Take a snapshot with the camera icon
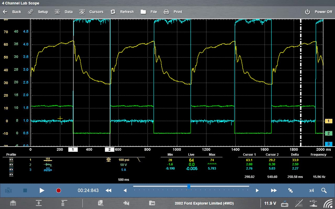Screen dimensions: 335x209 tap(8, 190)
